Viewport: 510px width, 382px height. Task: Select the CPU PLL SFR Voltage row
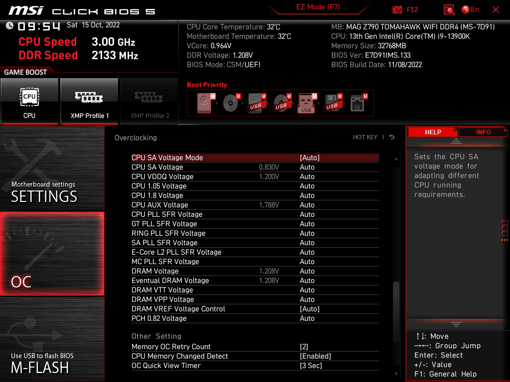pyautogui.click(x=255, y=214)
